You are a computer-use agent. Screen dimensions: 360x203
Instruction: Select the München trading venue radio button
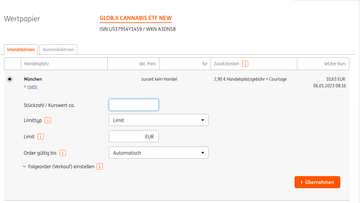[x=10, y=79]
